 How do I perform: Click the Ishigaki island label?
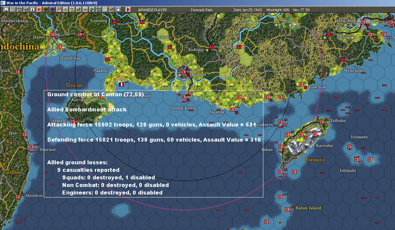coord(348,171)
